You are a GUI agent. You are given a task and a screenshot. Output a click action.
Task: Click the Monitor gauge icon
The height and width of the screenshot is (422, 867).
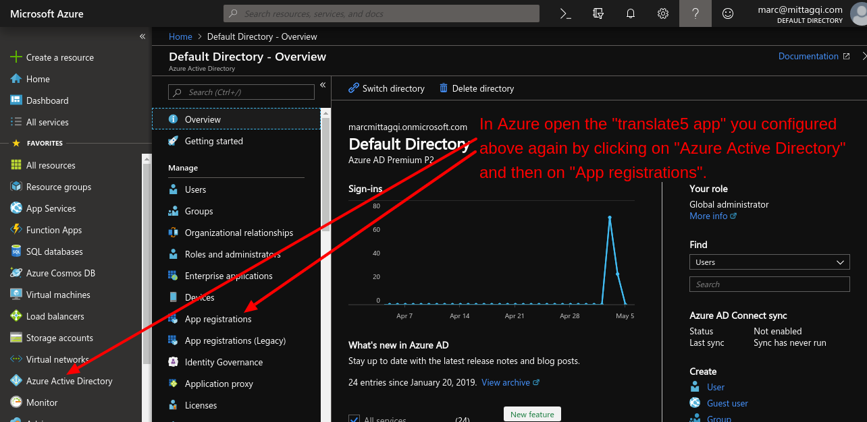pyautogui.click(x=16, y=402)
